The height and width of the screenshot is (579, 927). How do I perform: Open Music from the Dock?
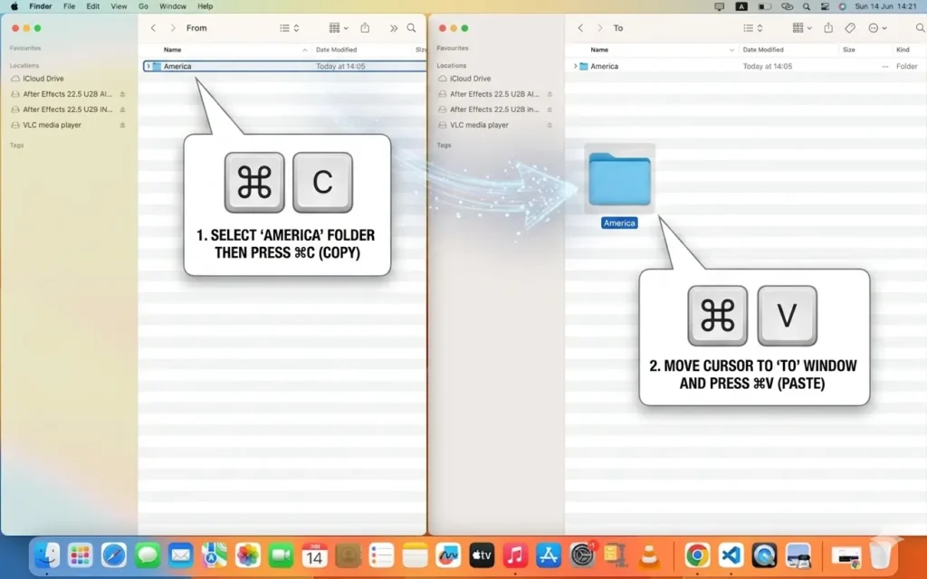pyautogui.click(x=515, y=555)
